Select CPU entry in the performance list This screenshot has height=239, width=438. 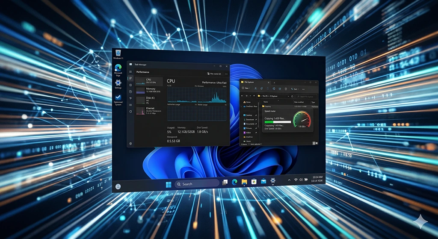coord(149,82)
